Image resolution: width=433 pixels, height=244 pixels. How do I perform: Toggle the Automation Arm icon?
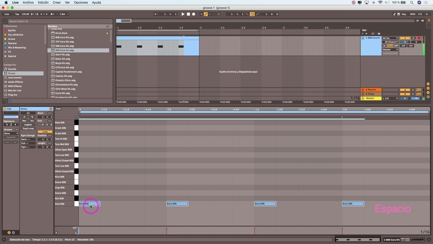coord(206,14)
